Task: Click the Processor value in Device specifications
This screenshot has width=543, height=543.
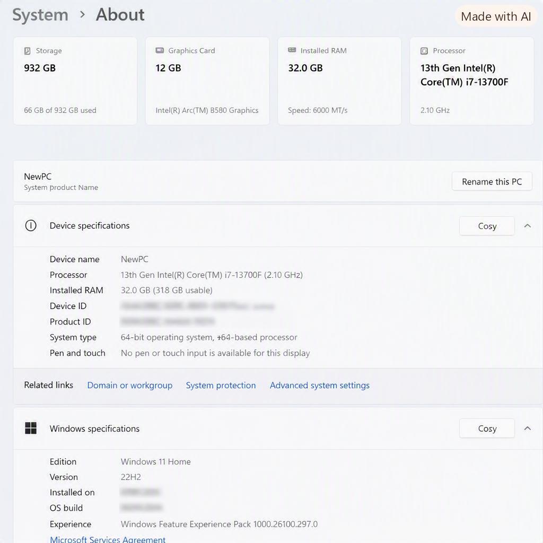Action: (212, 275)
